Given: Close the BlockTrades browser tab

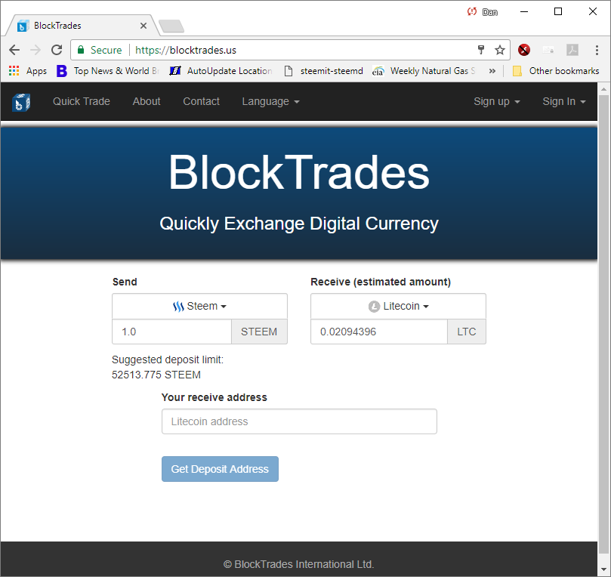Looking at the screenshot, I should tap(143, 26).
